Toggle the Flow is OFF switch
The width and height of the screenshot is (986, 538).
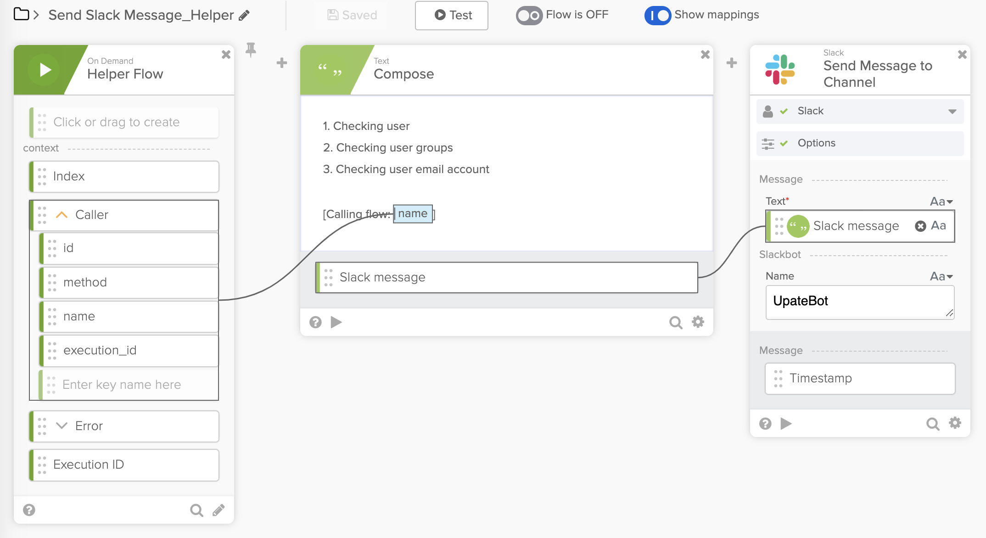(529, 15)
